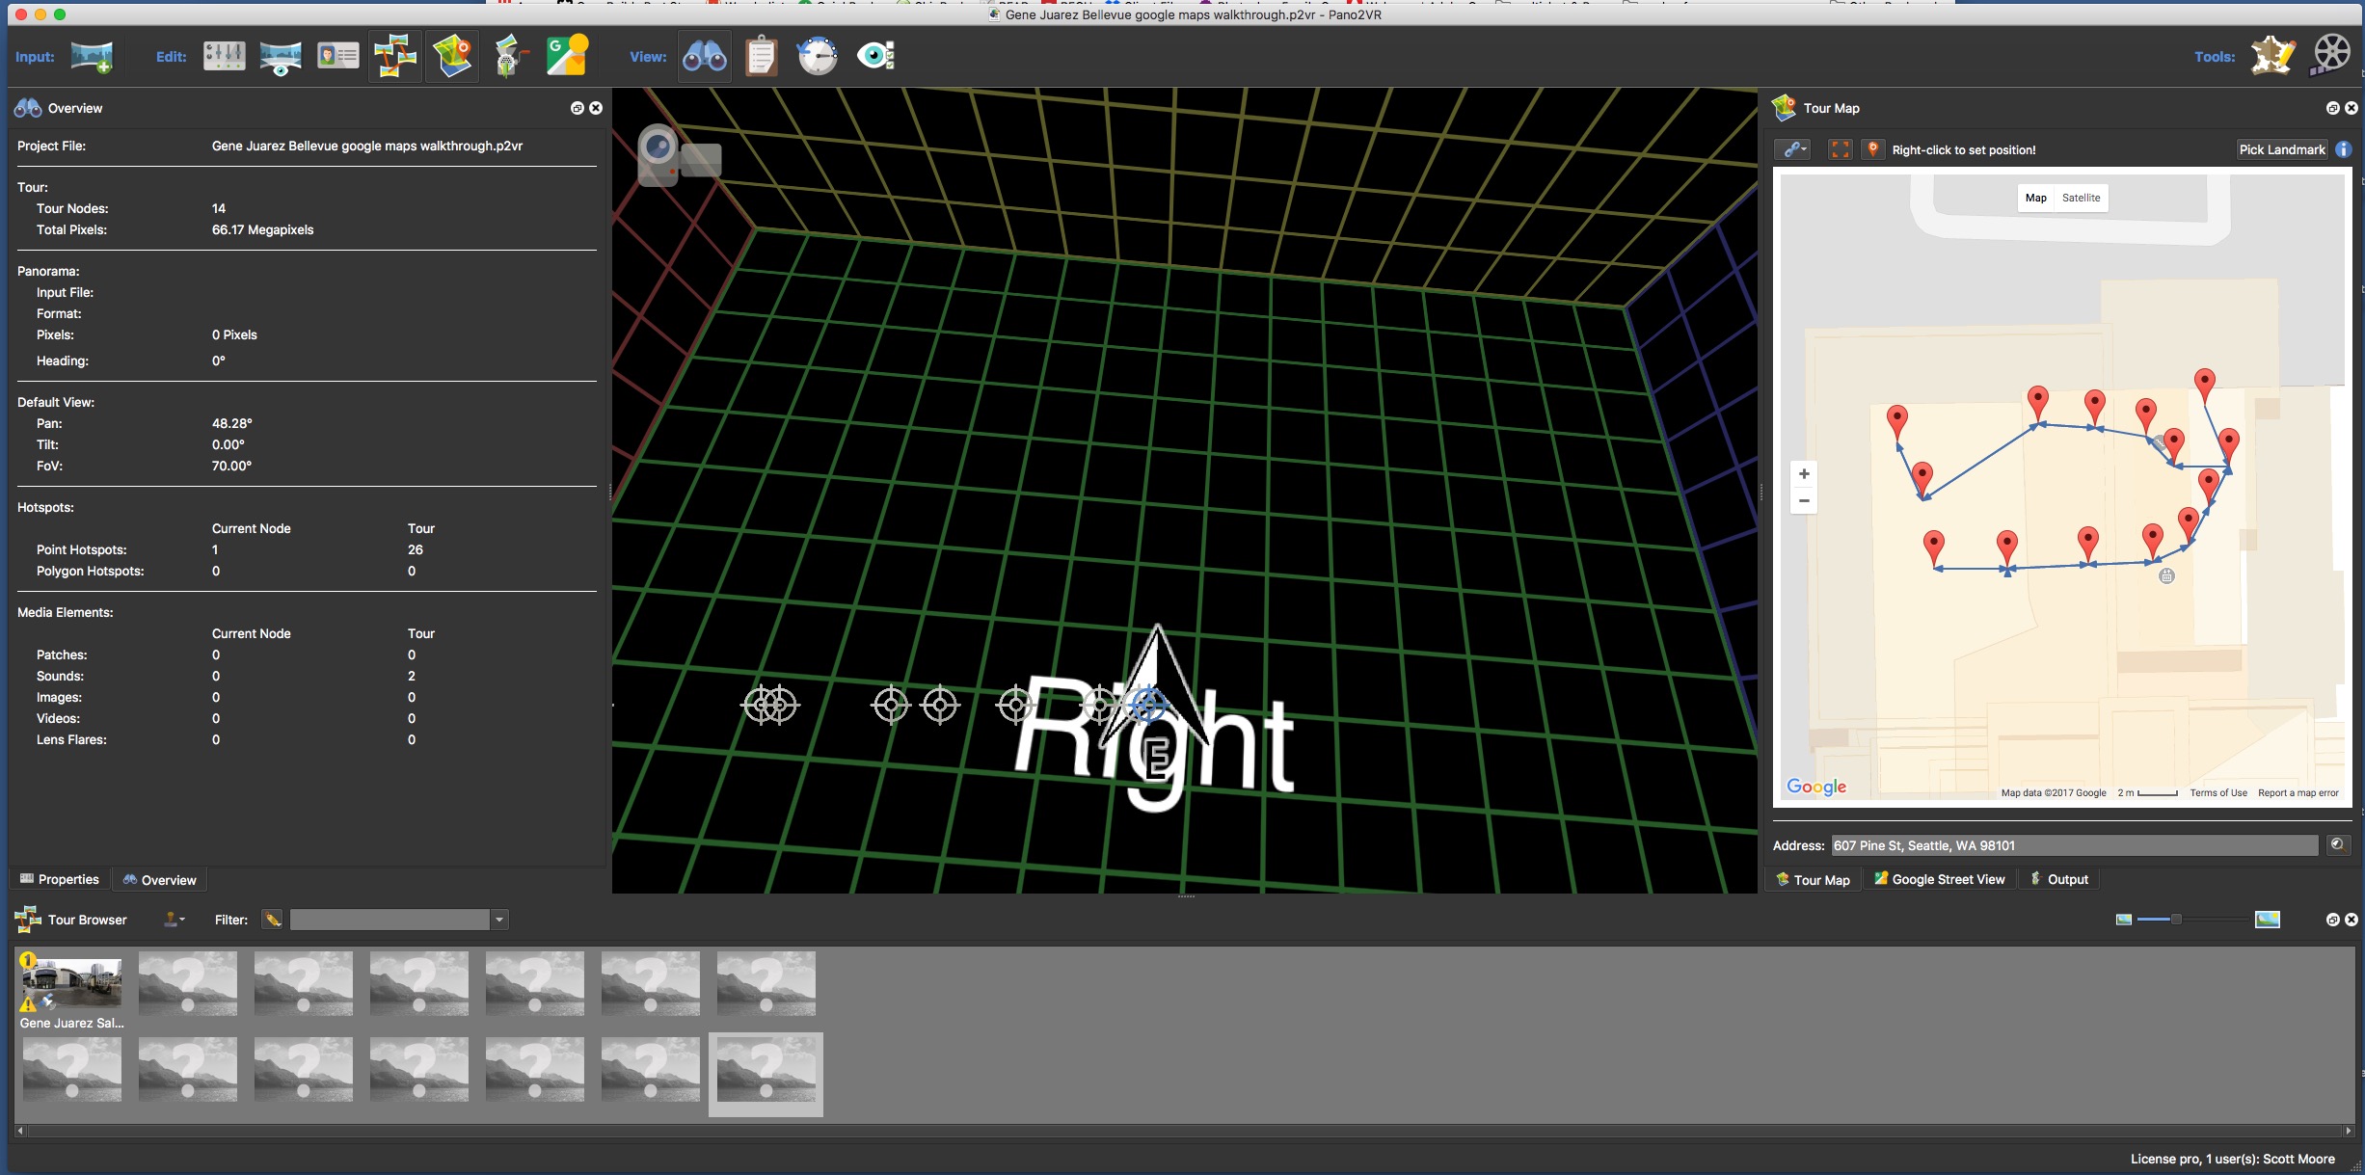Click the project file name in Overview

pos(366,146)
